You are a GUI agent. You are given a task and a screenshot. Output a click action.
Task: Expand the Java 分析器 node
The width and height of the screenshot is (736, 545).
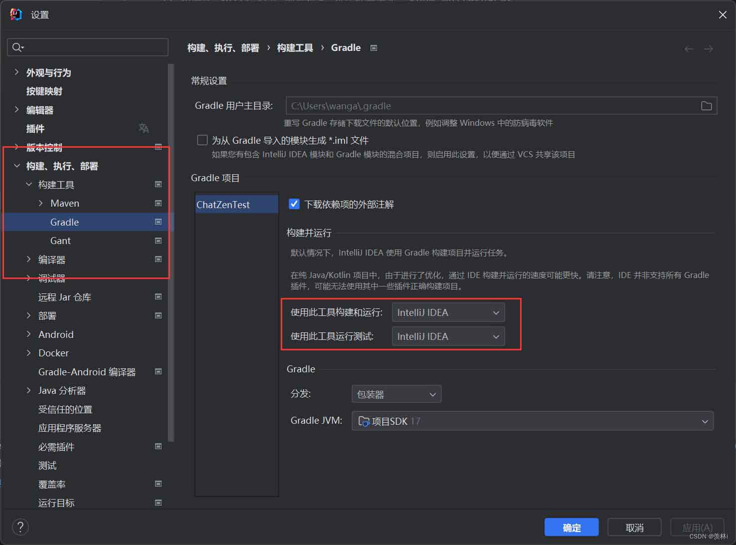coord(29,390)
